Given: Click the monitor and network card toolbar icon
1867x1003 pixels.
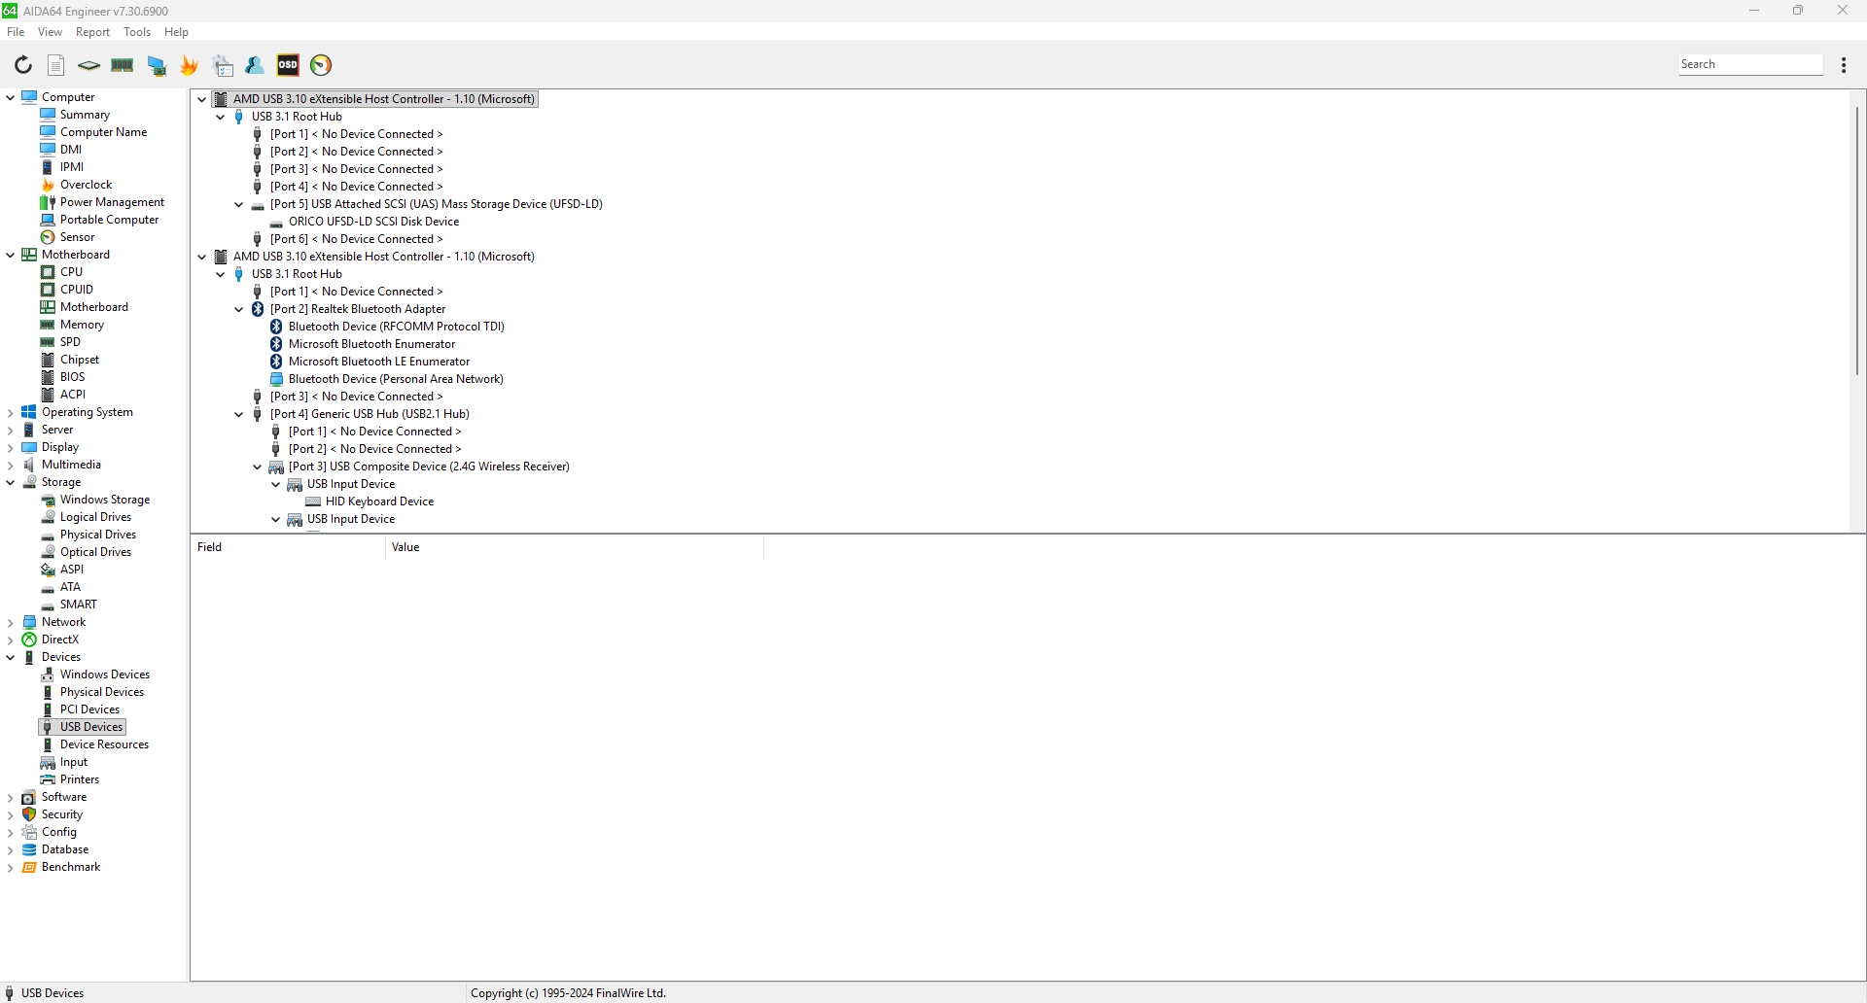Looking at the screenshot, I should coord(157,65).
